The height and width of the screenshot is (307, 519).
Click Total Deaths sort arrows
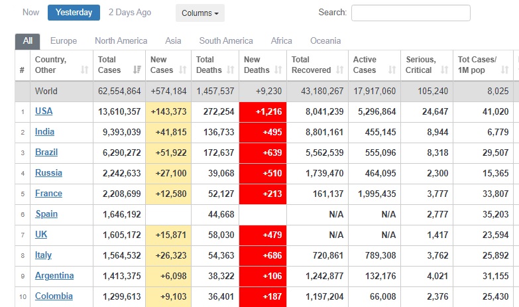coord(229,70)
